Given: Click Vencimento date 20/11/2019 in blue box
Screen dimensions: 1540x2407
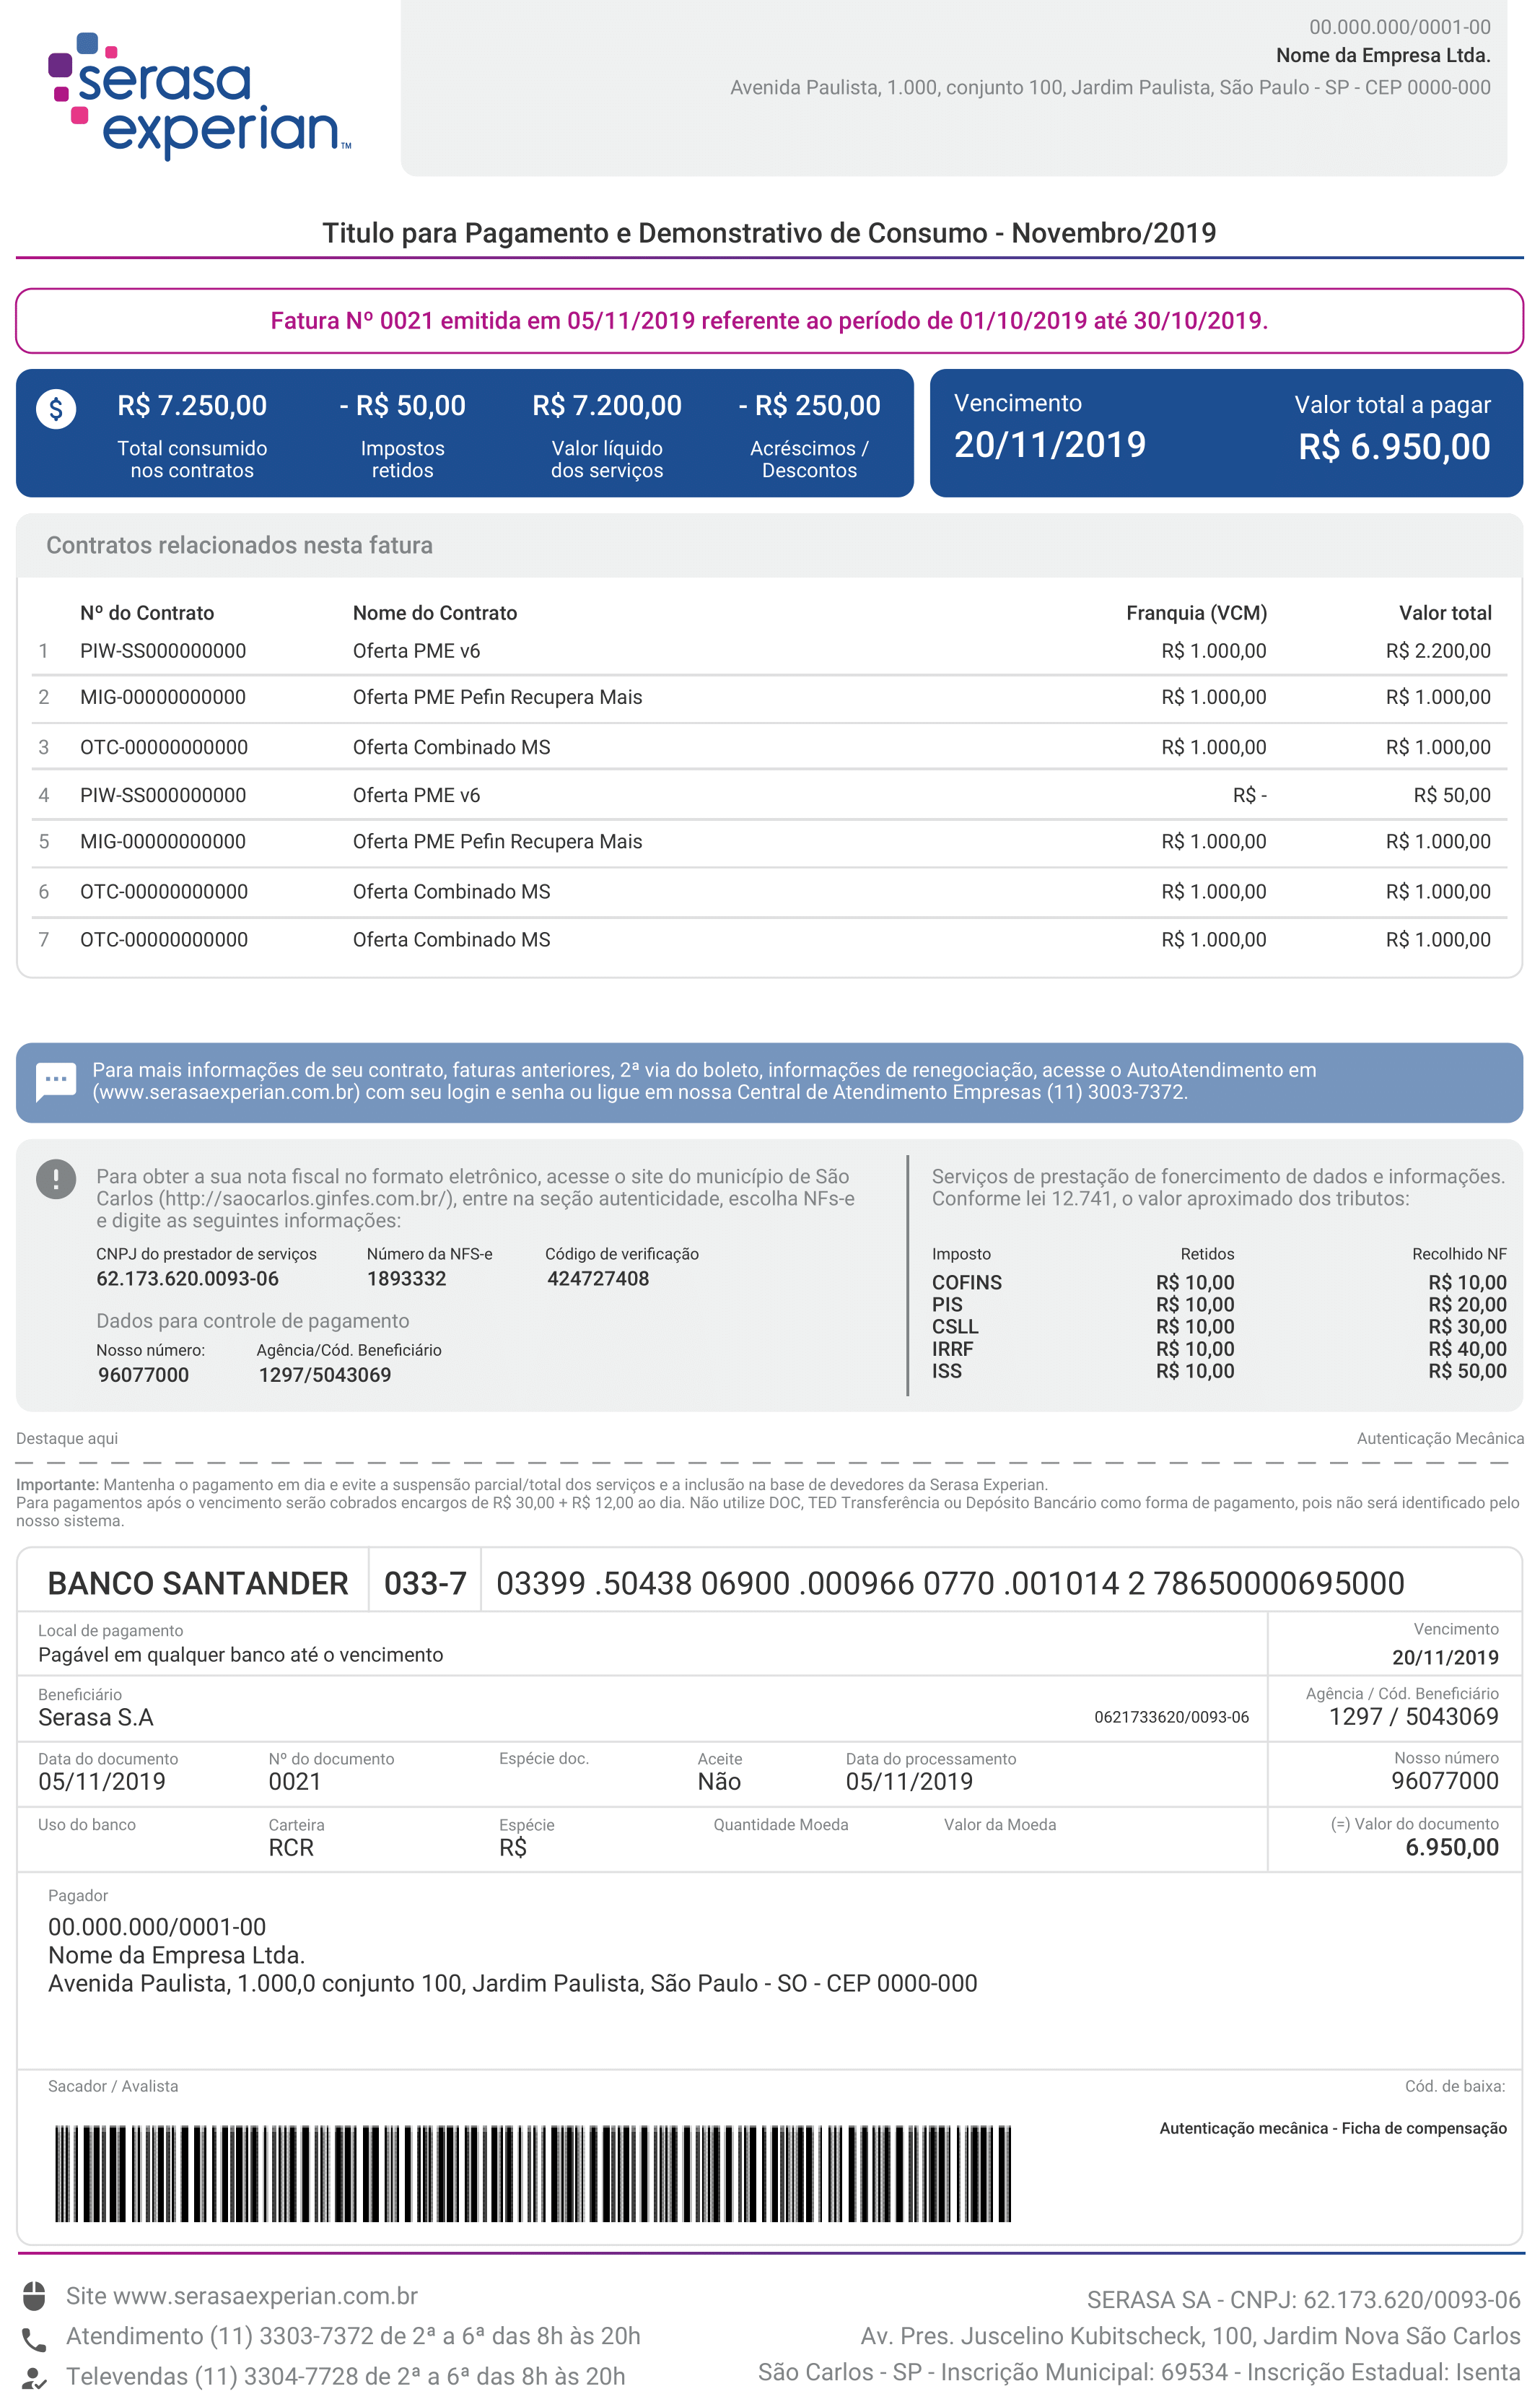Looking at the screenshot, I should 1050,445.
